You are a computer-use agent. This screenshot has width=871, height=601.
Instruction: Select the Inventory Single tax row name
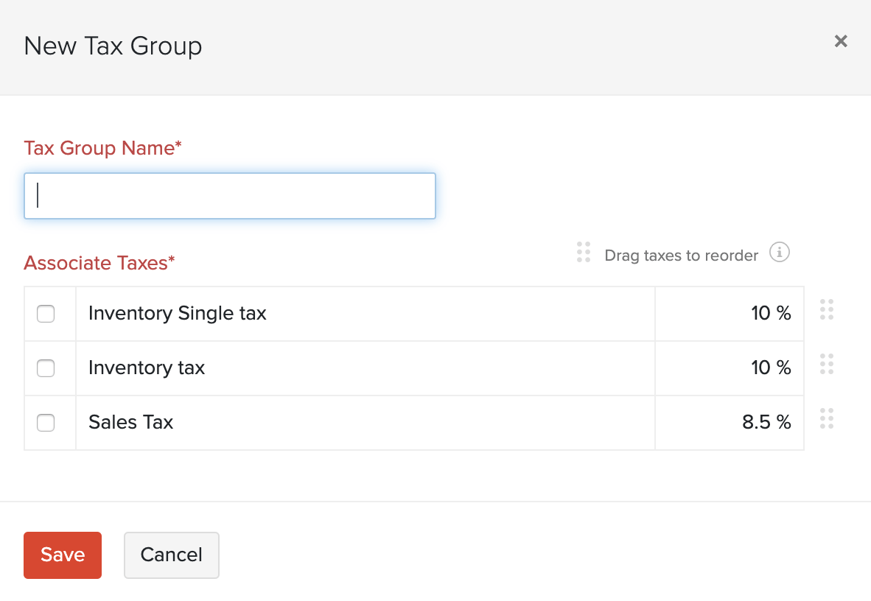tap(178, 314)
